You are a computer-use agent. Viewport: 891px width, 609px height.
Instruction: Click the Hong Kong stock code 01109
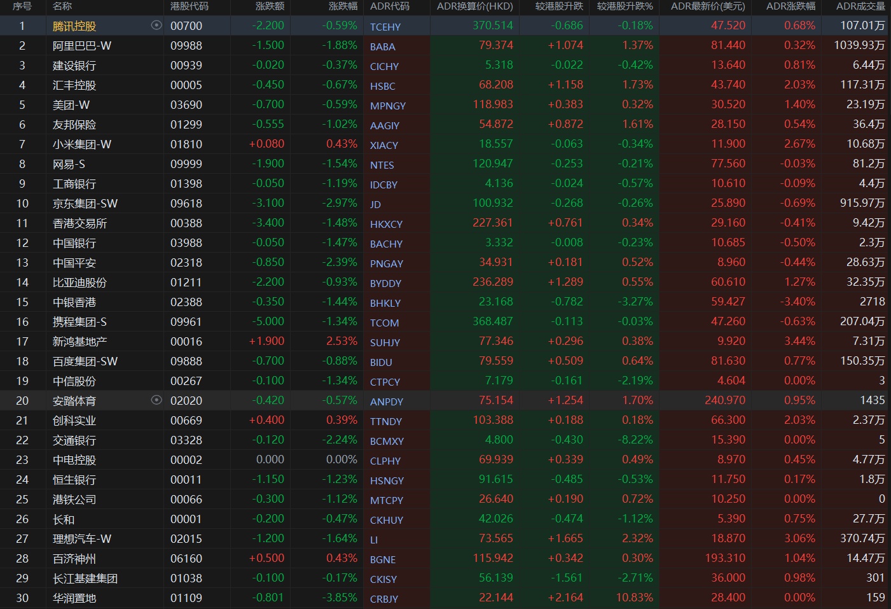tap(186, 598)
